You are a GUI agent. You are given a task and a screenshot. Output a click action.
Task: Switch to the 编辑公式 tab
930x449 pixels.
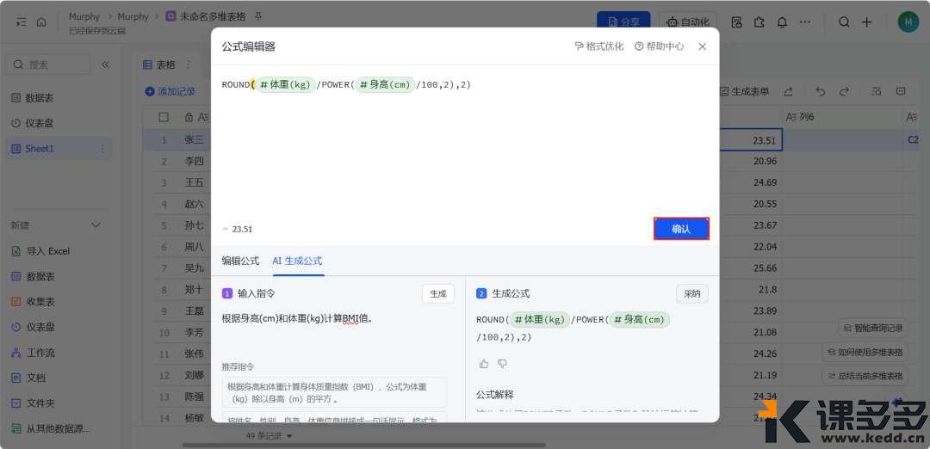240,261
